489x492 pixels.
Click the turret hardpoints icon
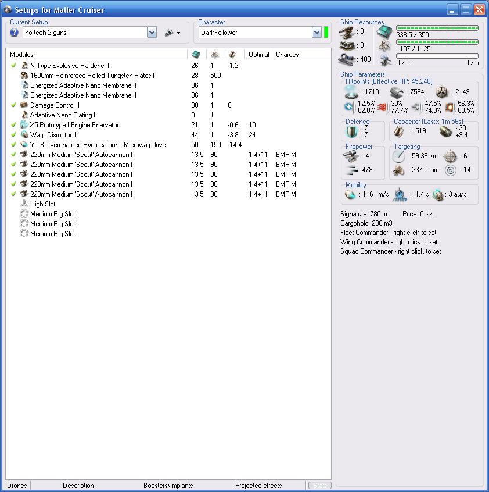click(x=347, y=31)
